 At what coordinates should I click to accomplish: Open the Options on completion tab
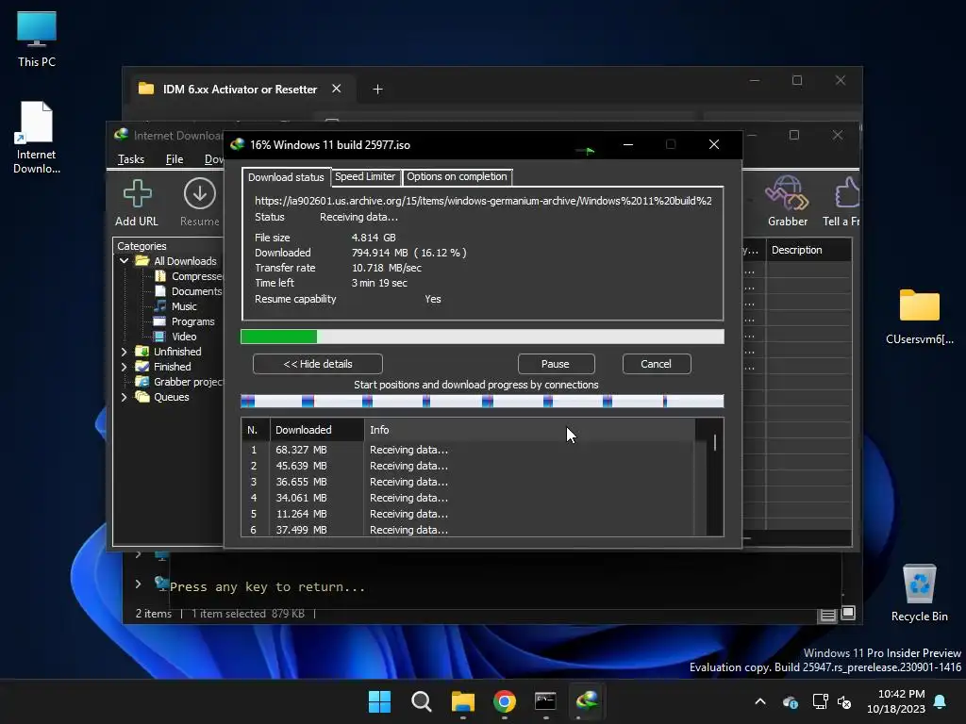pos(457,176)
